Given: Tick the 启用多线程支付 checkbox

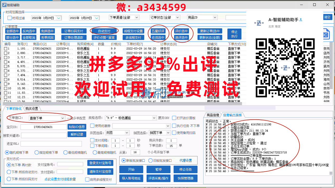Looking at the screenshot, I should (87, 179).
